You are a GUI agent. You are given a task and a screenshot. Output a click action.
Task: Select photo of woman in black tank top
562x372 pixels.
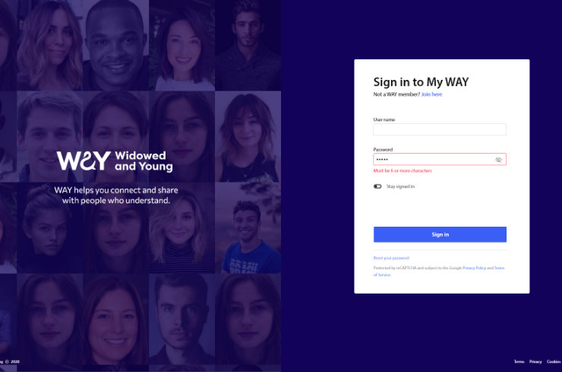(x=248, y=137)
